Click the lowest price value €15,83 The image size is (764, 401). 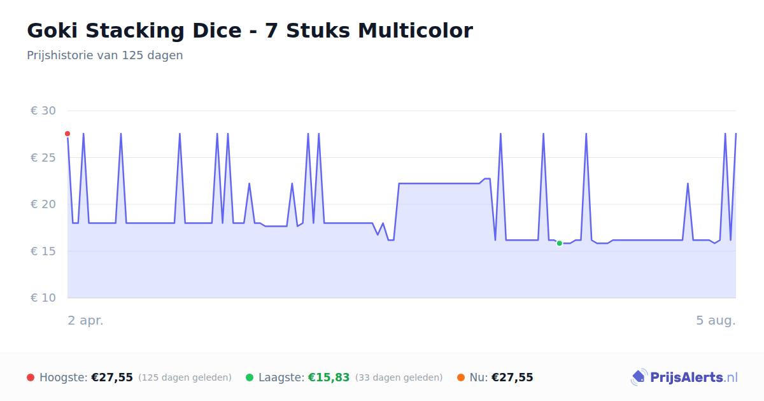click(x=329, y=377)
